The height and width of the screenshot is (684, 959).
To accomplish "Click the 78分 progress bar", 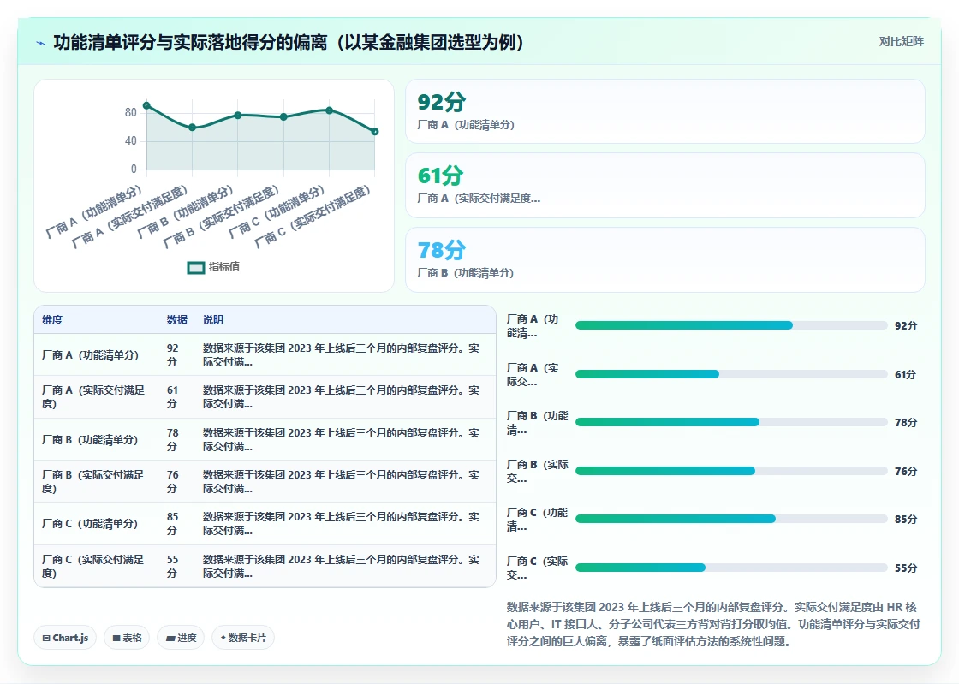I will [731, 422].
